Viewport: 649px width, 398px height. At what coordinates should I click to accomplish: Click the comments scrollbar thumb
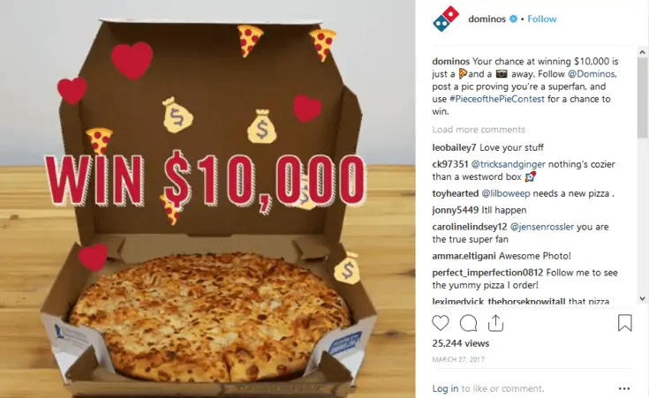tap(642, 98)
